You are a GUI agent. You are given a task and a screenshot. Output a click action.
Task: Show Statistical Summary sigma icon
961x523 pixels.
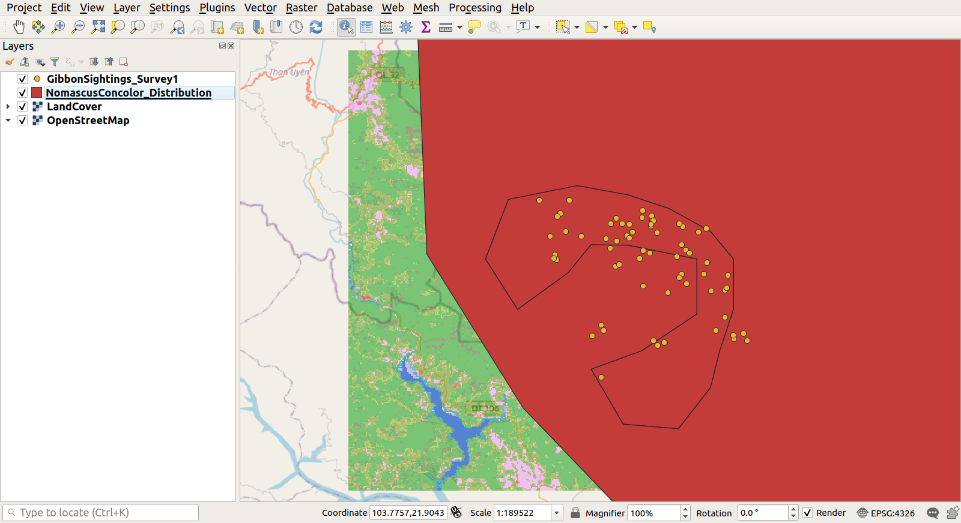coord(426,27)
